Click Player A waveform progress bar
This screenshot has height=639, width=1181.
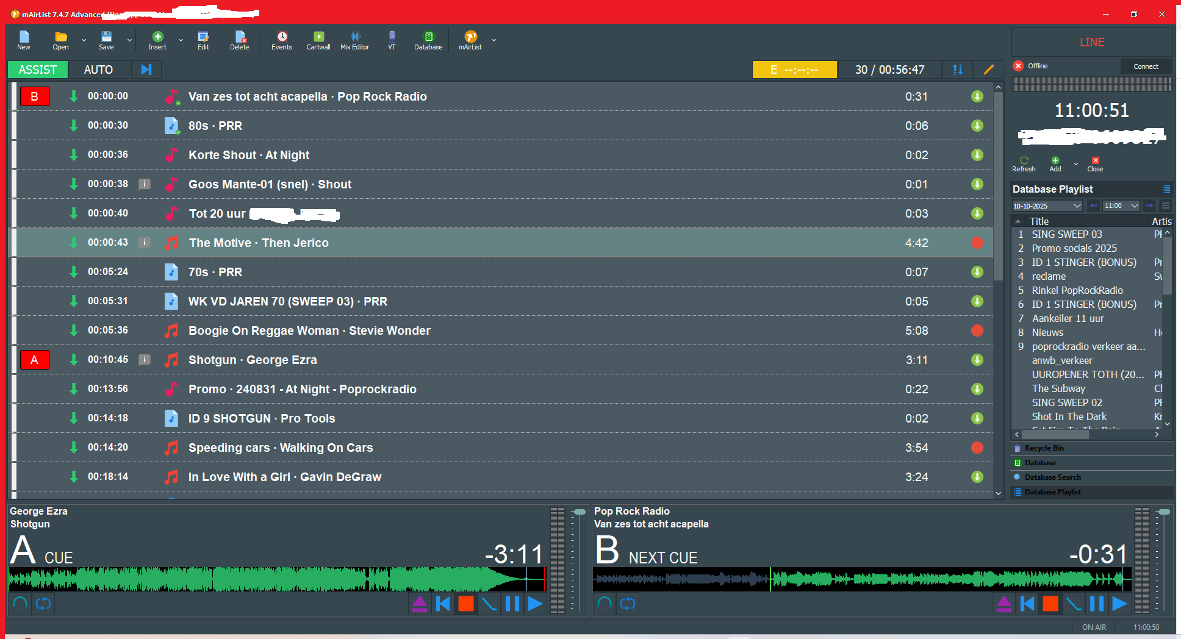coord(275,579)
